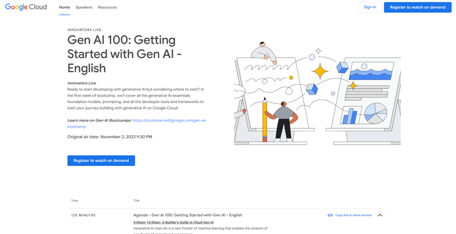Switch to the Resources tab
The image size is (456, 234).
pos(107,7)
